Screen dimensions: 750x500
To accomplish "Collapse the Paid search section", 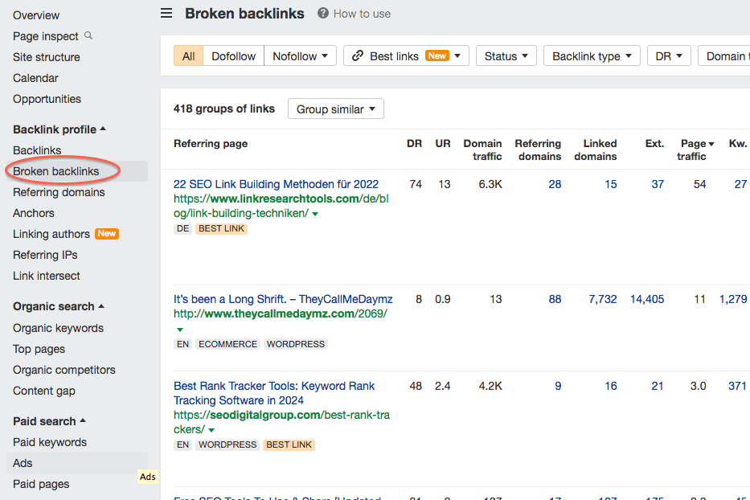I will 83,421.
